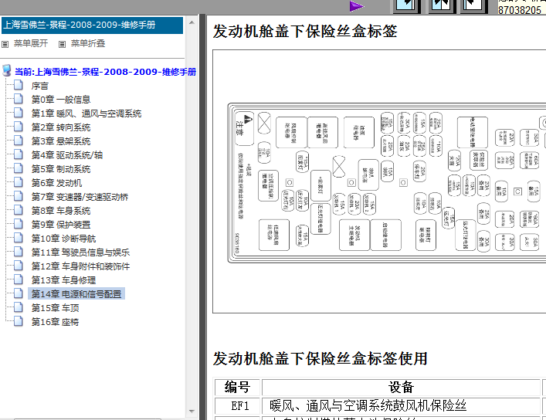The image size is (546, 420).
Task: Click the widen-right-content-pane layout button
Action: coord(474,6)
